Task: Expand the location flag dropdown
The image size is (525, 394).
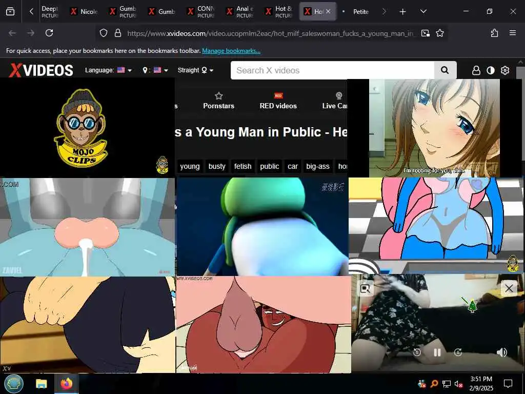Action: [155, 70]
